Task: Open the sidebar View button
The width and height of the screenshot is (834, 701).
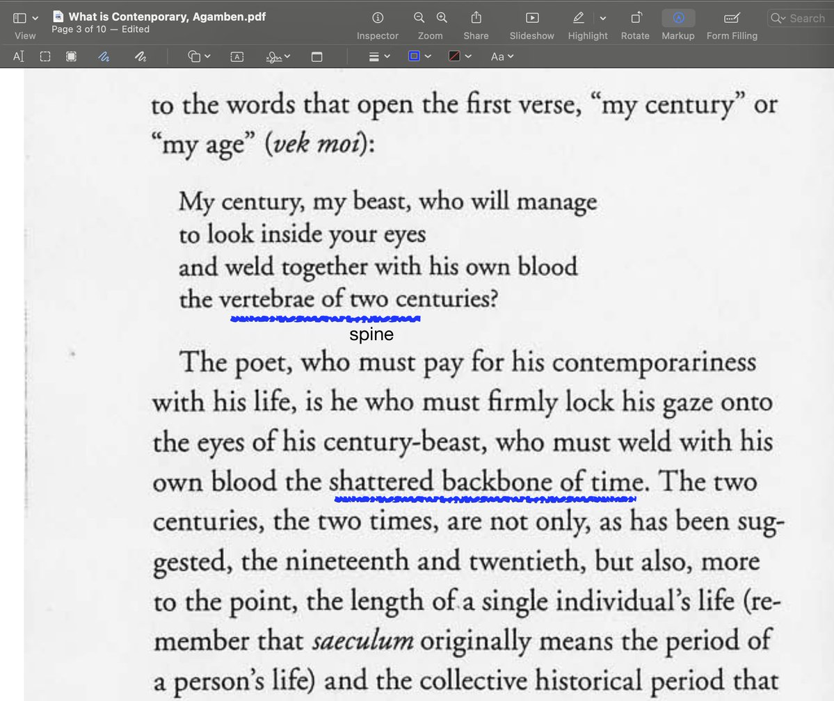Action: 19,18
